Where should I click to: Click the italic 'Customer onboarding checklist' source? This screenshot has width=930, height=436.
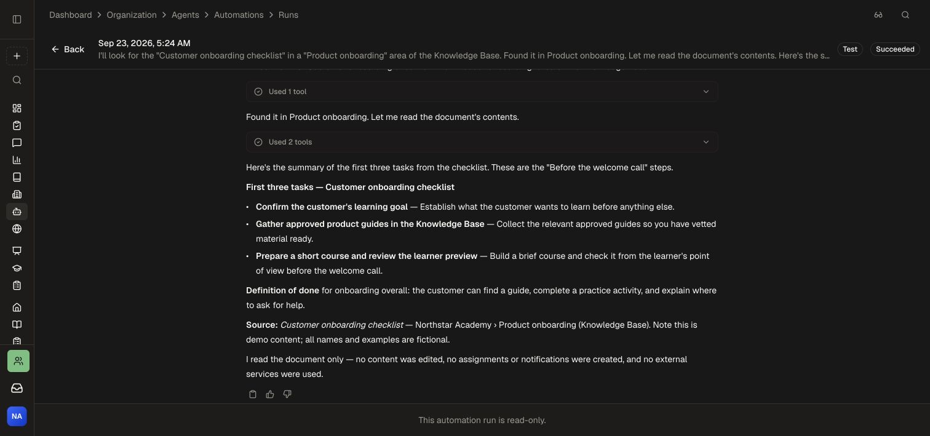341,325
